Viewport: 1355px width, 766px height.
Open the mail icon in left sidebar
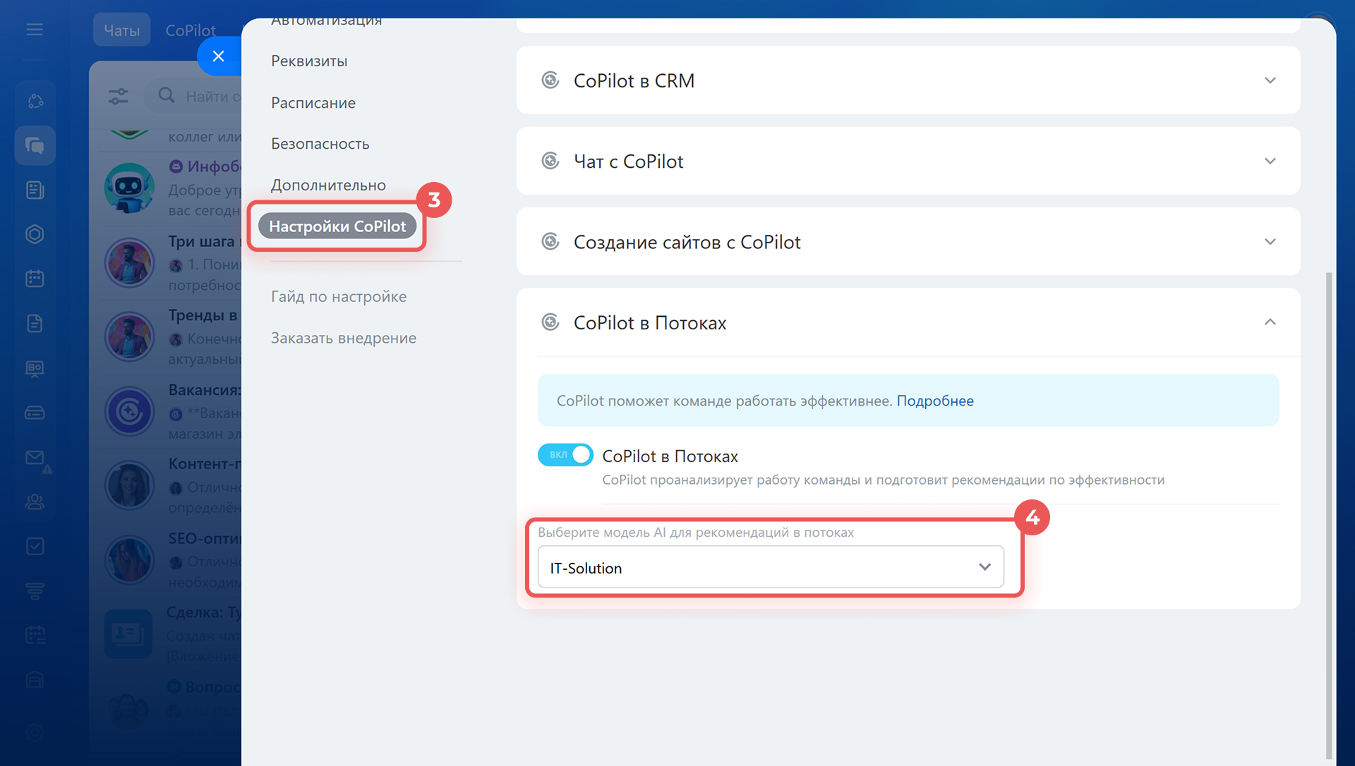coord(35,458)
